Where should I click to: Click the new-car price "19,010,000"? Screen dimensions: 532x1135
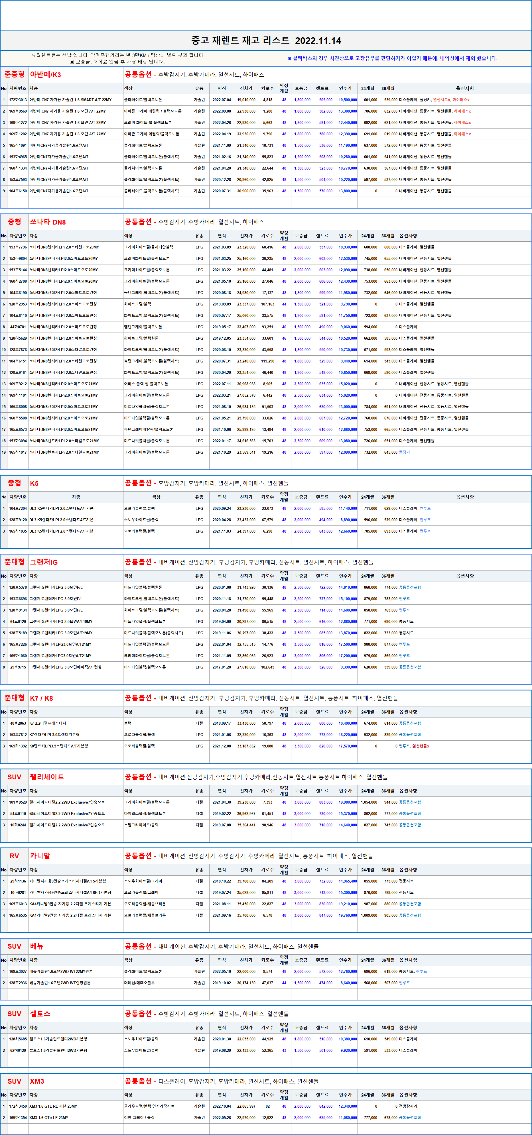(246, 100)
